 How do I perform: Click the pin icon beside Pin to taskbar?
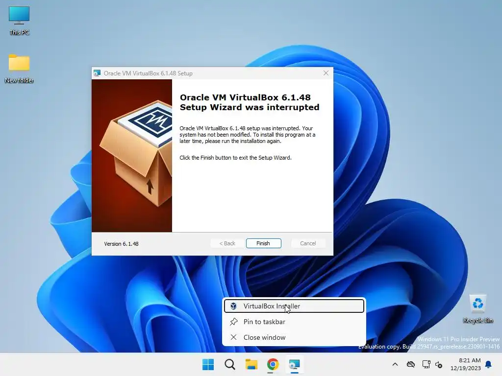click(234, 322)
